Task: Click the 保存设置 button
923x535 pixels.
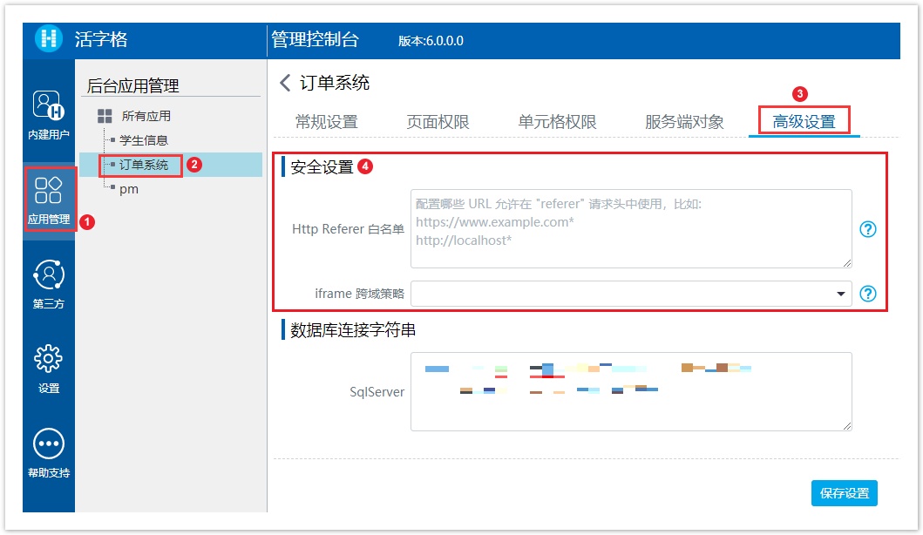Action: pyautogui.click(x=844, y=493)
